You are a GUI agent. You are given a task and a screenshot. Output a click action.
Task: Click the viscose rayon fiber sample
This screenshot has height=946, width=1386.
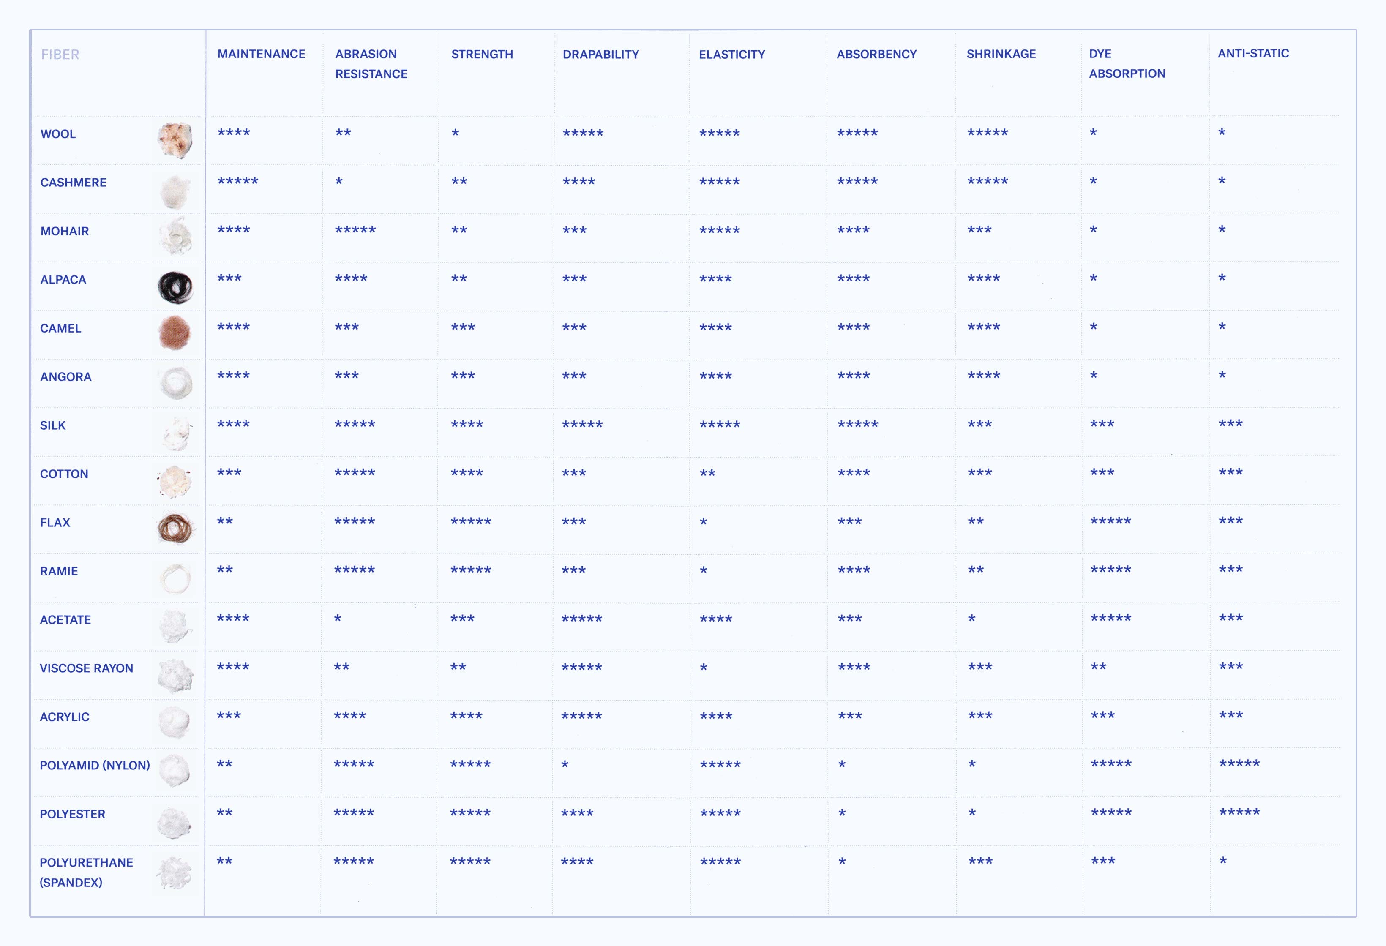[175, 676]
